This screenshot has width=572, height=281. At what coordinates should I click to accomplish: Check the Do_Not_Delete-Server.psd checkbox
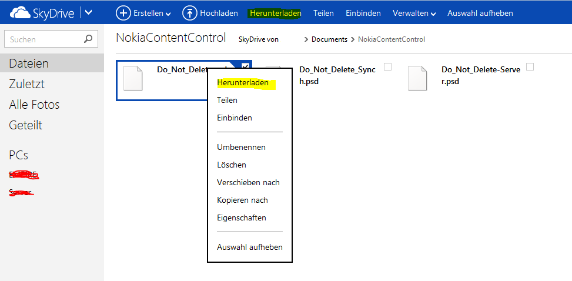[530, 66]
